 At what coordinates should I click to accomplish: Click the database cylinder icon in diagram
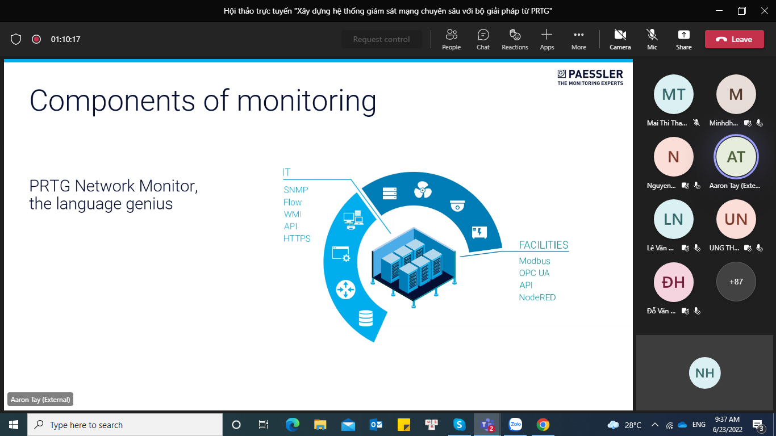(x=366, y=318)
